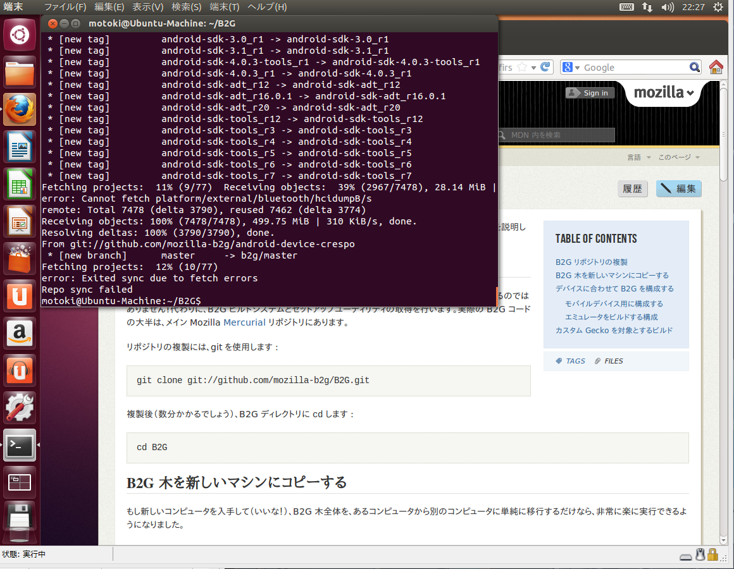Open the 表示(V) menu
Screen dimensions: 734x569
coord(147,7)
